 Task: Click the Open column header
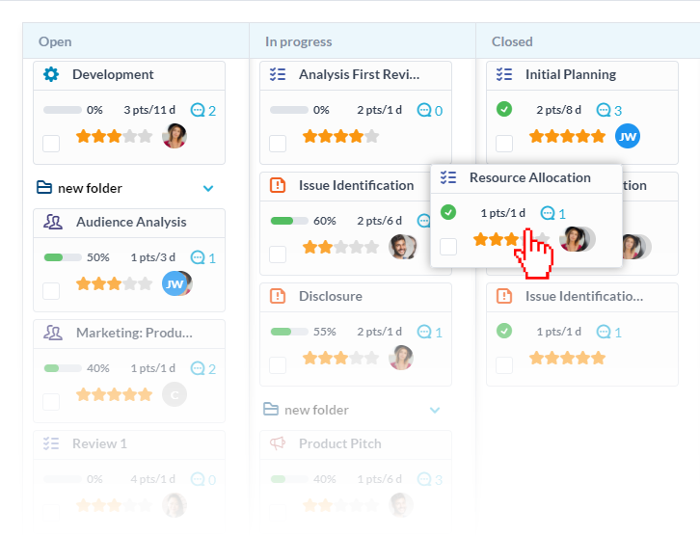click(x=55, y=41)
